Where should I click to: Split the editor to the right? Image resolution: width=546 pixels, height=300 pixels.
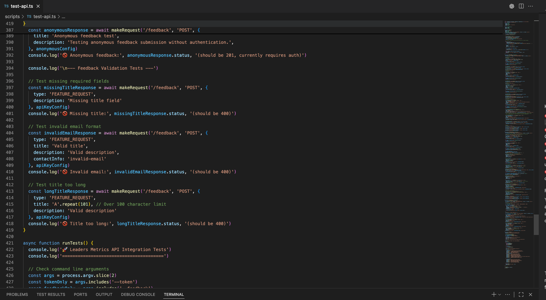pos(521,6)
